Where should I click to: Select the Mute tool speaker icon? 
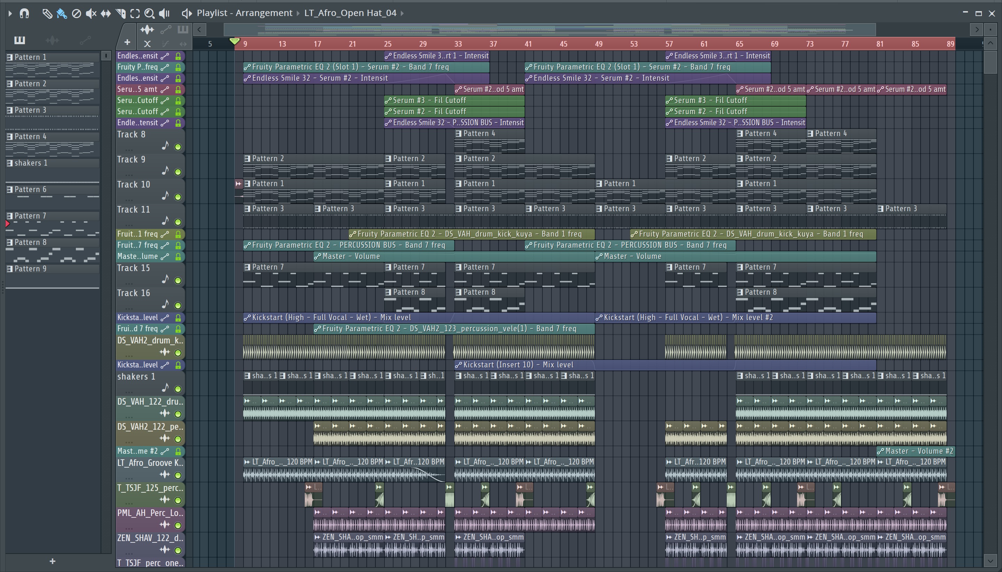(x=91, y=13)
